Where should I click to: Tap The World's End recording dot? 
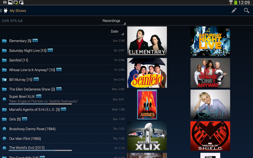pos(4,148)
